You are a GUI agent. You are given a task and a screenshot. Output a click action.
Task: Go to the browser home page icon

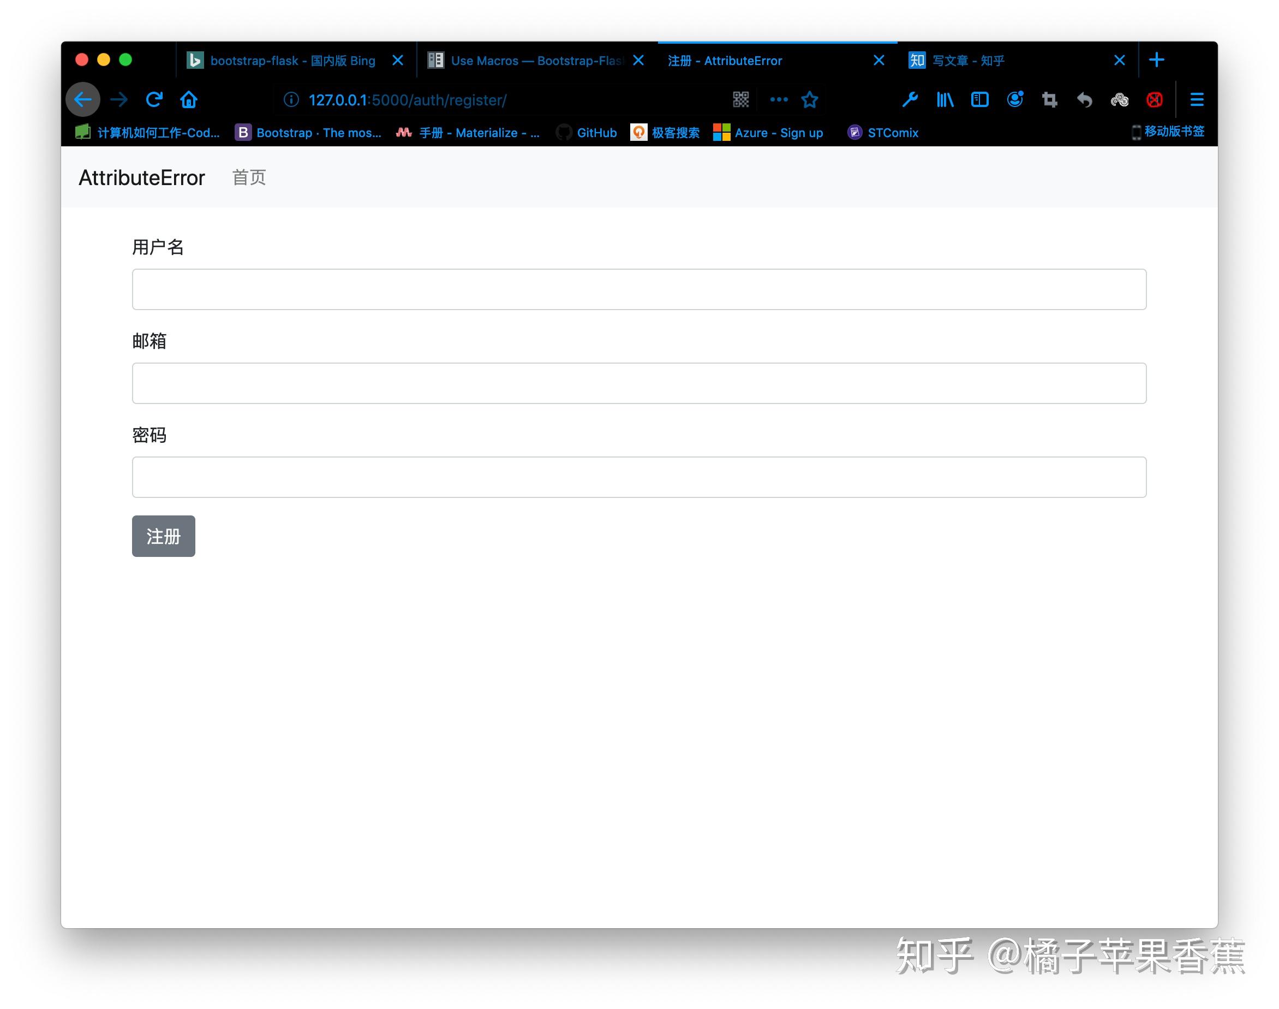(189, 99)
